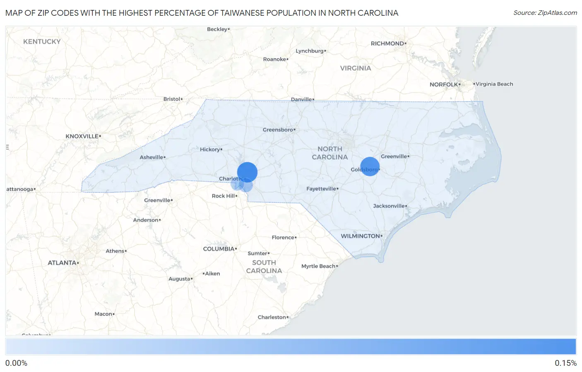Screen dimensions: 582x372
Task: Click the Rock Hill city label
Action: pyautogui.click(x=224, y=196)
